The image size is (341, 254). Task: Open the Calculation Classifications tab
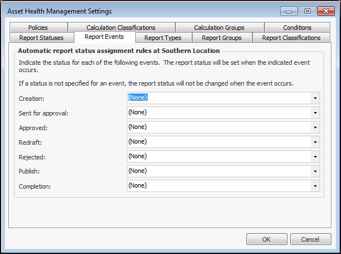pyautogui.click(x=121, y=28)
